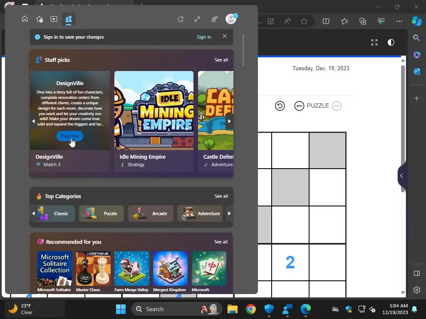Image resolution: width=426 pixels, height=319 pixels.
Task: Show next categories arrow
Action: 229,213
